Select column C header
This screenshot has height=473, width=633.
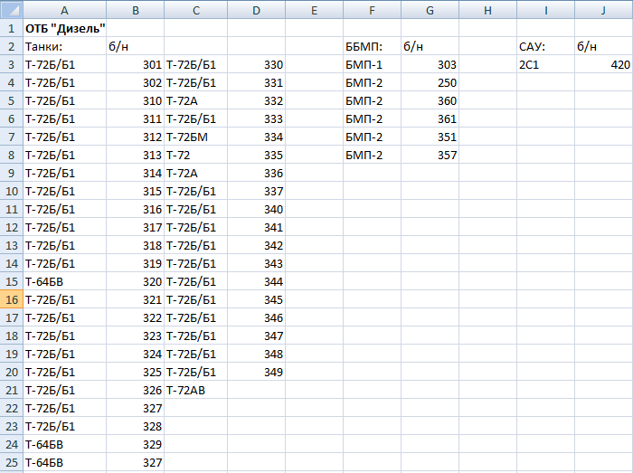[x=196, y=10]
